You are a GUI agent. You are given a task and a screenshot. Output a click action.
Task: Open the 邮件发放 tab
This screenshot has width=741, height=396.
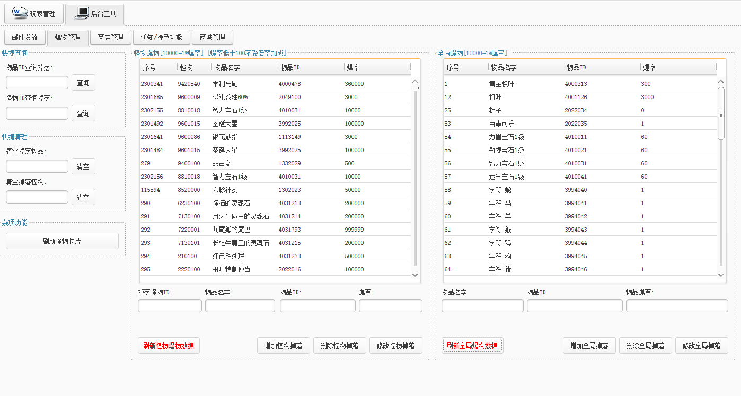point(24,37)
